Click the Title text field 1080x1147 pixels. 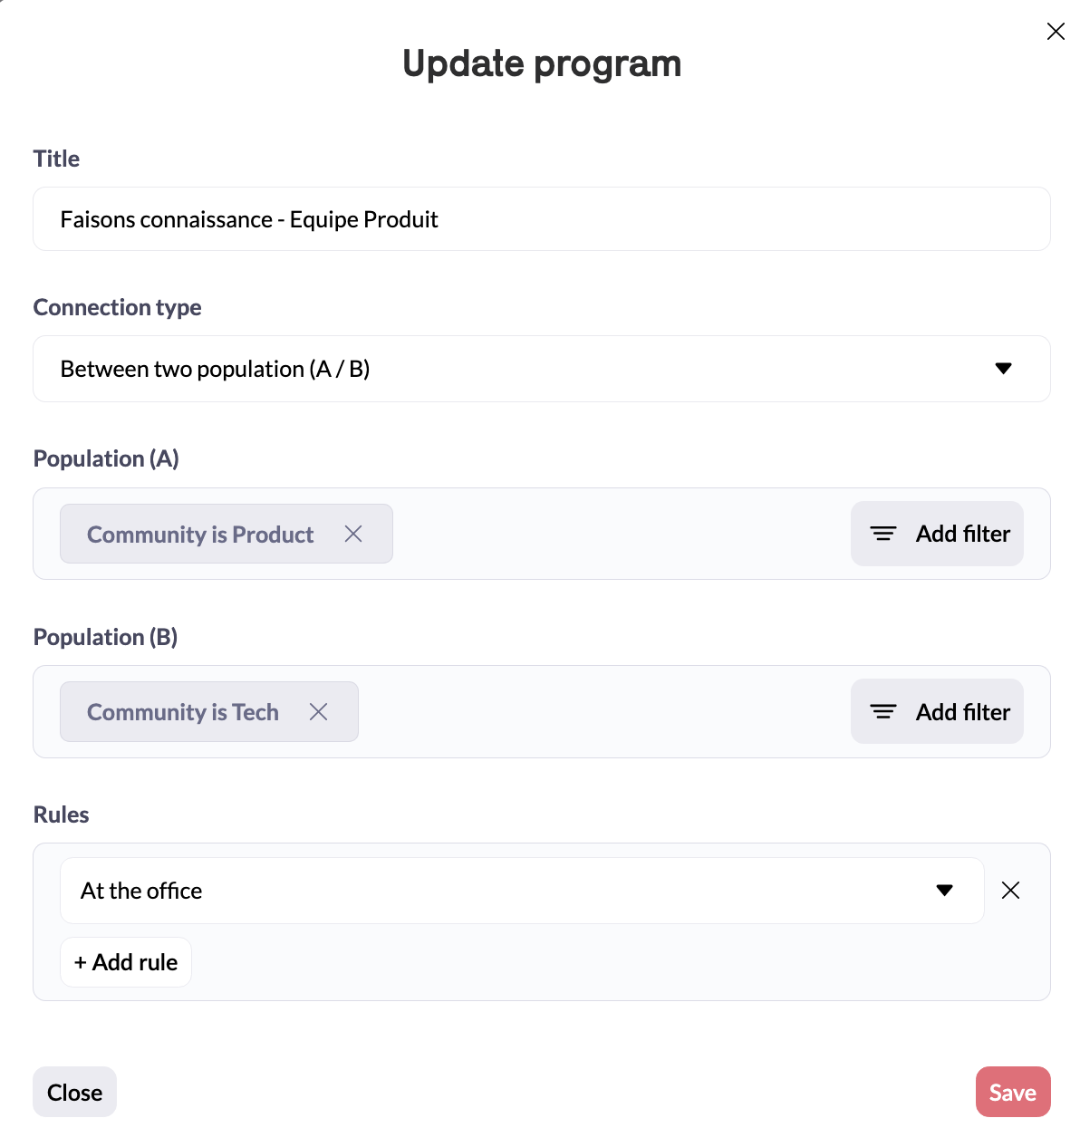pyautogui.click(x=542, y=219)
